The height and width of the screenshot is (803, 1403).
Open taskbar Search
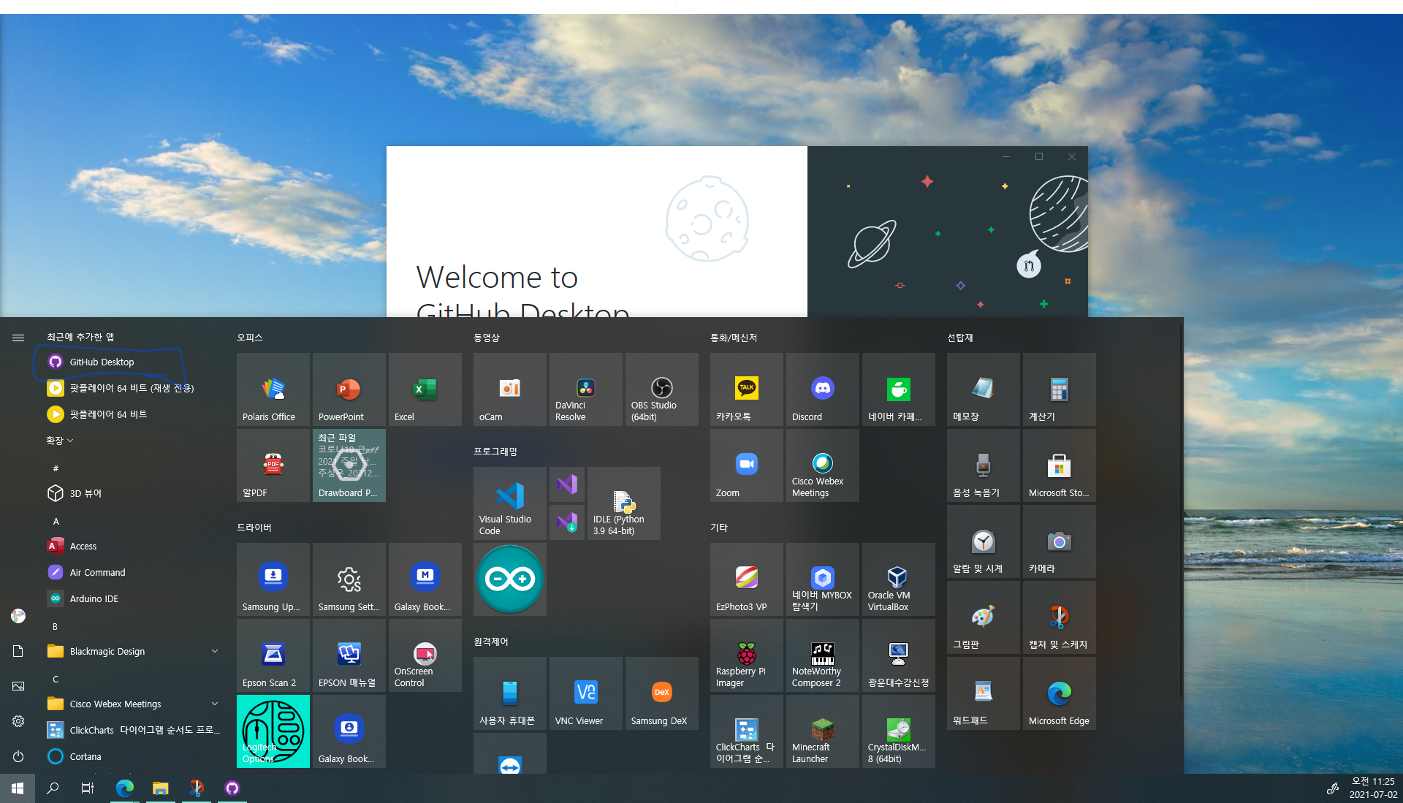point(53,788)
